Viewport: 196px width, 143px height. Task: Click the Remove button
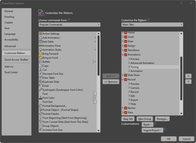pos(111,82)
